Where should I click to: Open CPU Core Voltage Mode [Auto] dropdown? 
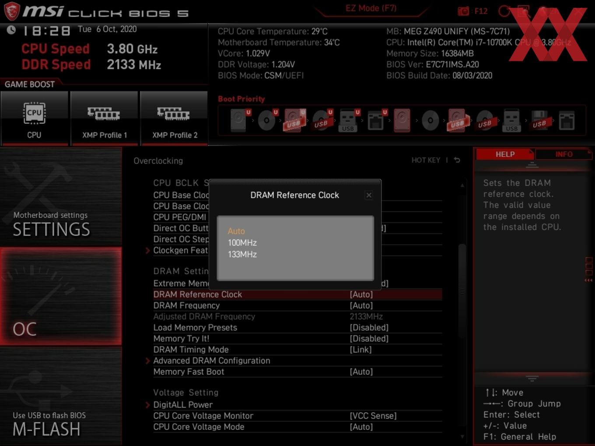click(x=361, y=427)
